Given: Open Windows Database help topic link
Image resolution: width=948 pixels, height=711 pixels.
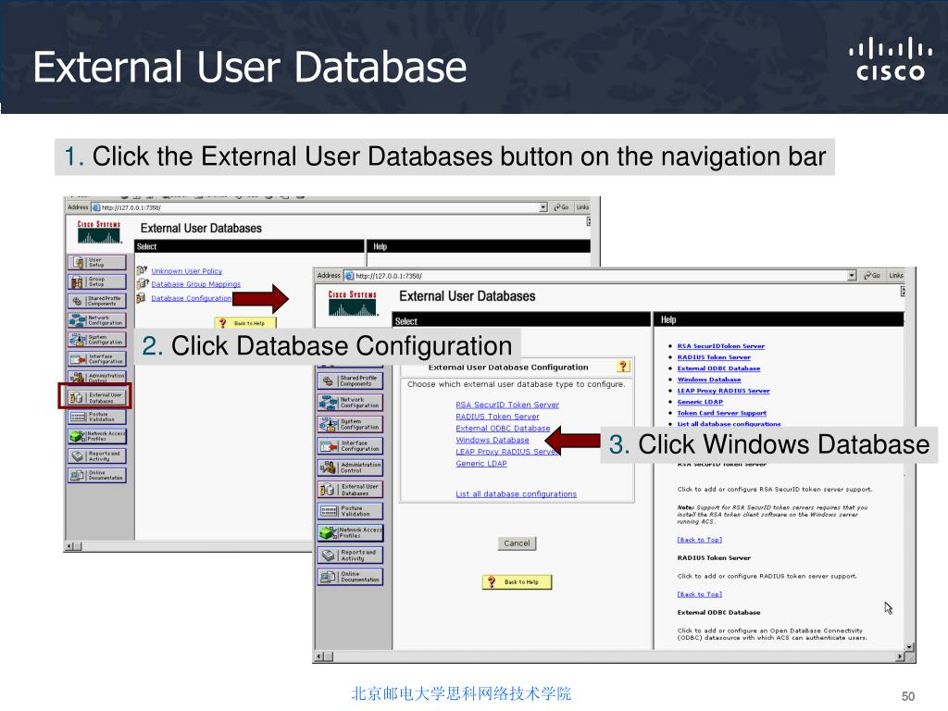Looking at the screenshot, I should point(709,380).
